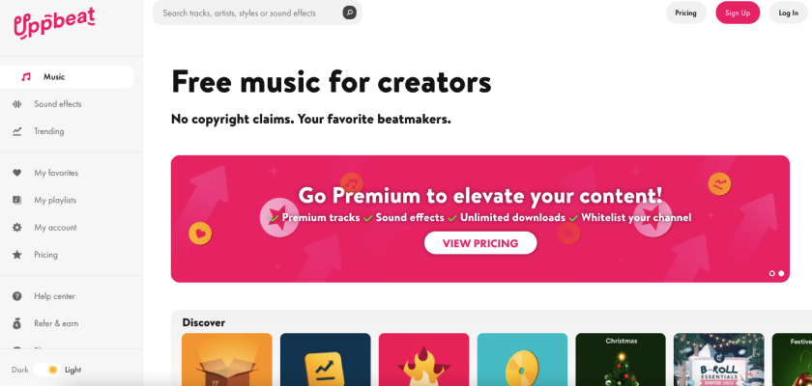
Task: Click the Pricing button in top bar
Action: pos(685,13)
